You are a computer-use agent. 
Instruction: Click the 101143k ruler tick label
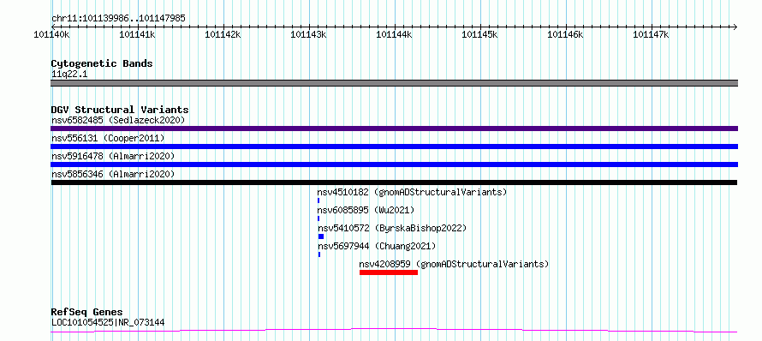point(308,34)
